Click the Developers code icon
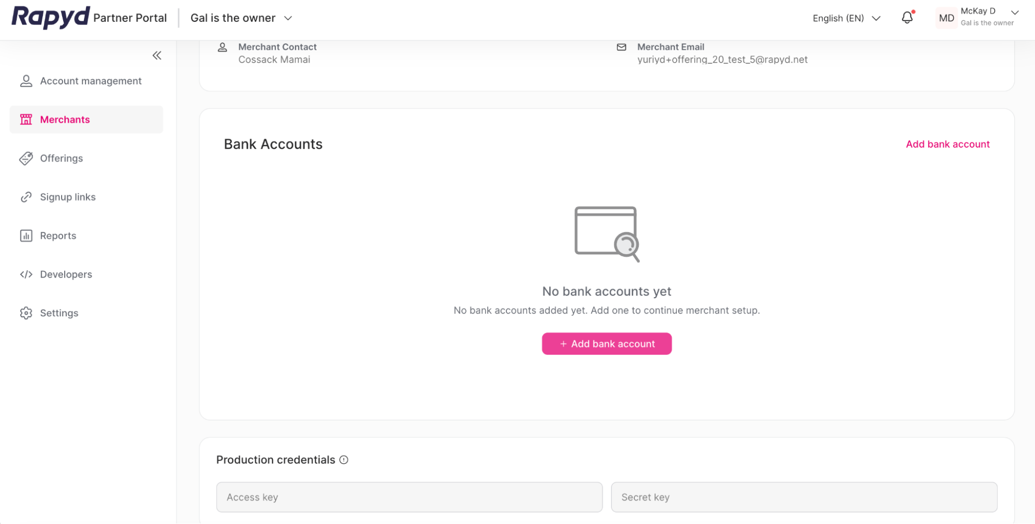The height and width of the screenshot is (524, 1035). pos(26,274)
